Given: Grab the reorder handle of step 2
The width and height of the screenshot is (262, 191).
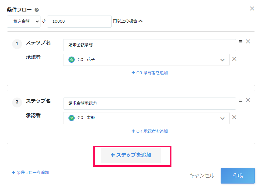Looking at the screenshot, I should [241, 100].
